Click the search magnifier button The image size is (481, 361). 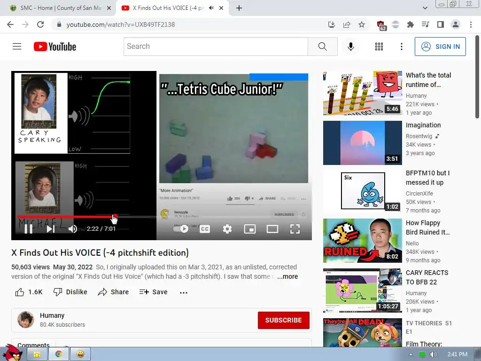coord(322,47)
